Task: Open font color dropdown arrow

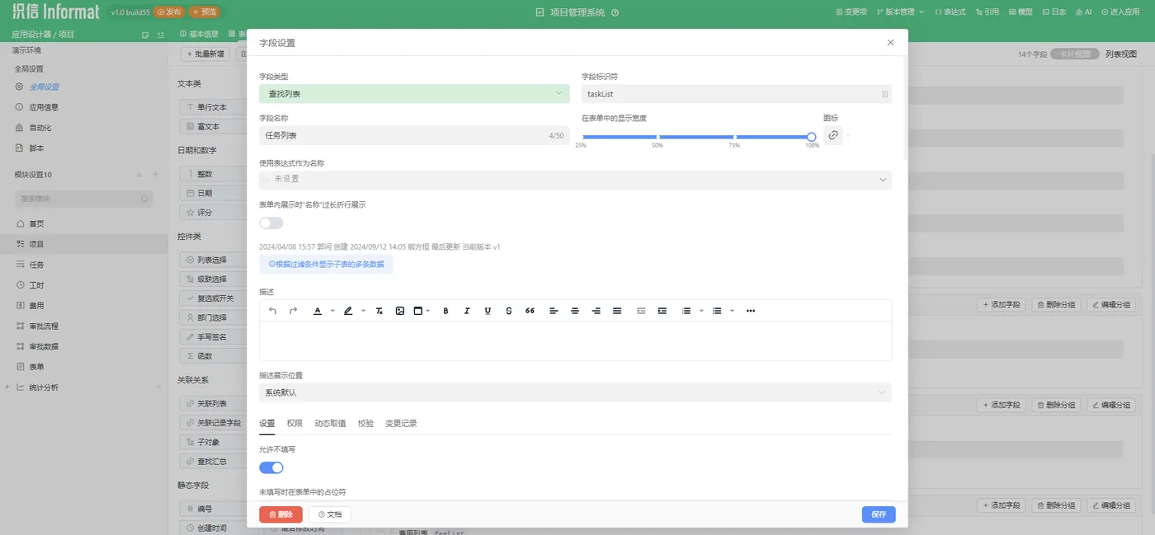Action: [x=332, y=311]
